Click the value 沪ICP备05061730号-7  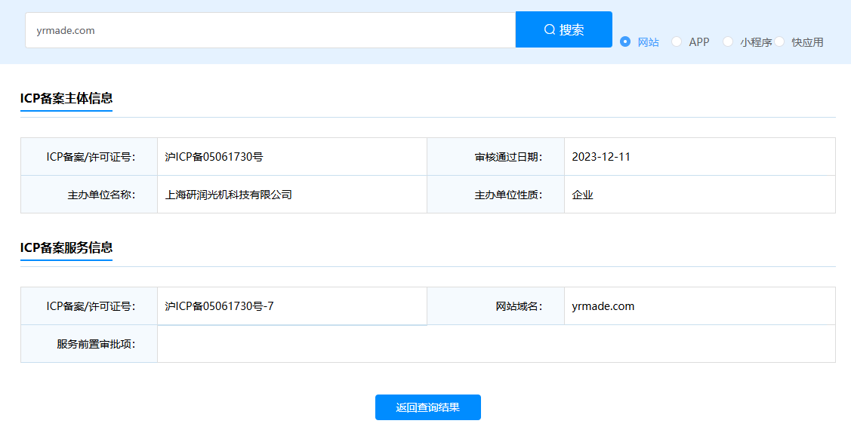(219, 306)
